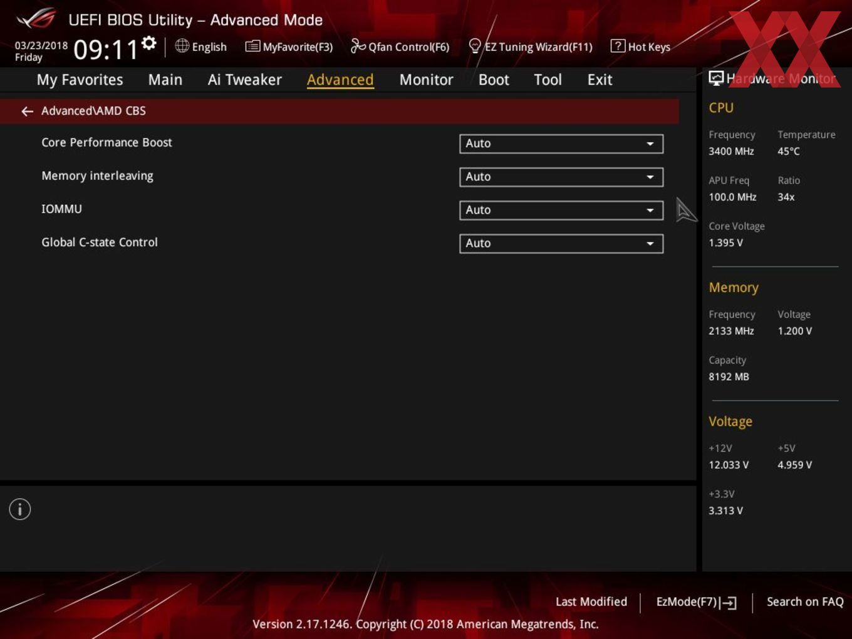Switch to Tool tab
This screenshot has width=852, height=639.
[548, 80]
